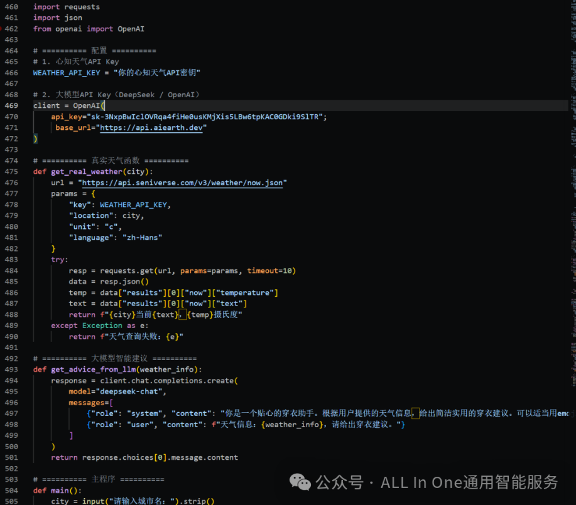Click the "你的心知天气API密钥" string value

tap(157, 73)
